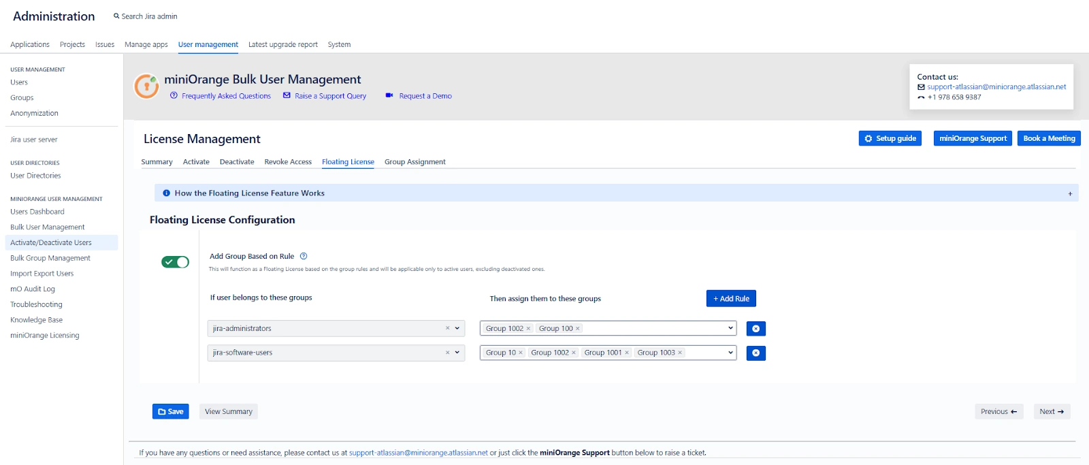This screenshot has height=465, width=1089.
Task: Remove Group 1002 tag from the jira-administrators row
Action: pos(528,328)
